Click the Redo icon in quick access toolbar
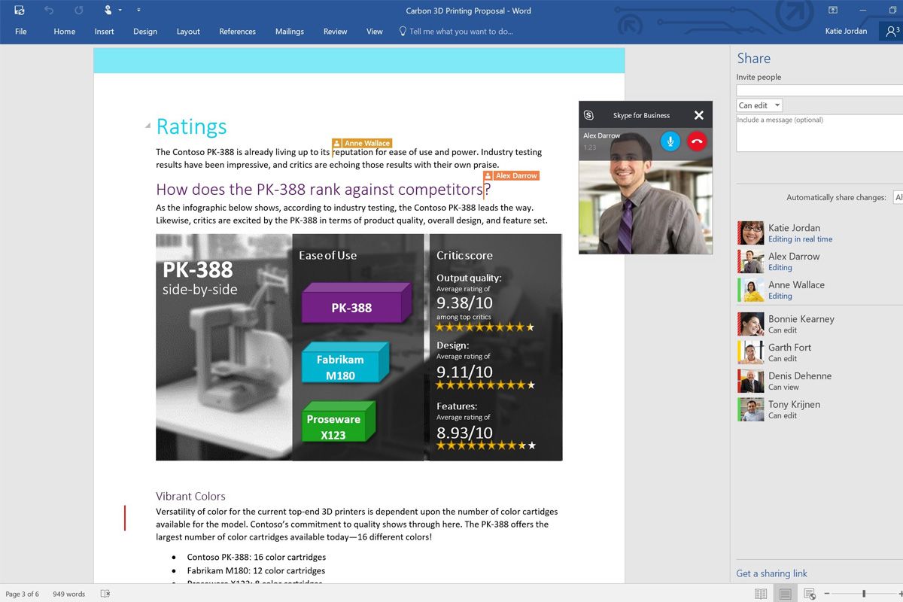The image size is (903, 602). tap(79, 11)
